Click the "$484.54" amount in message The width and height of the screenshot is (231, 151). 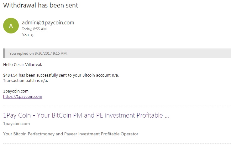(x=9, y=75)
